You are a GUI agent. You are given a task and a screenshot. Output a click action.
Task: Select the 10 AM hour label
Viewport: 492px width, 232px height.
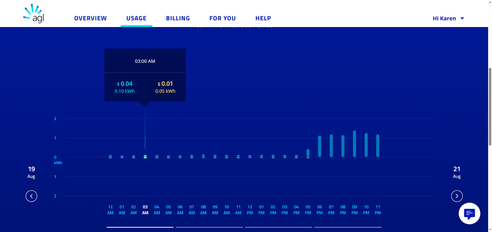pyautogui.click(x=227, y=210)
